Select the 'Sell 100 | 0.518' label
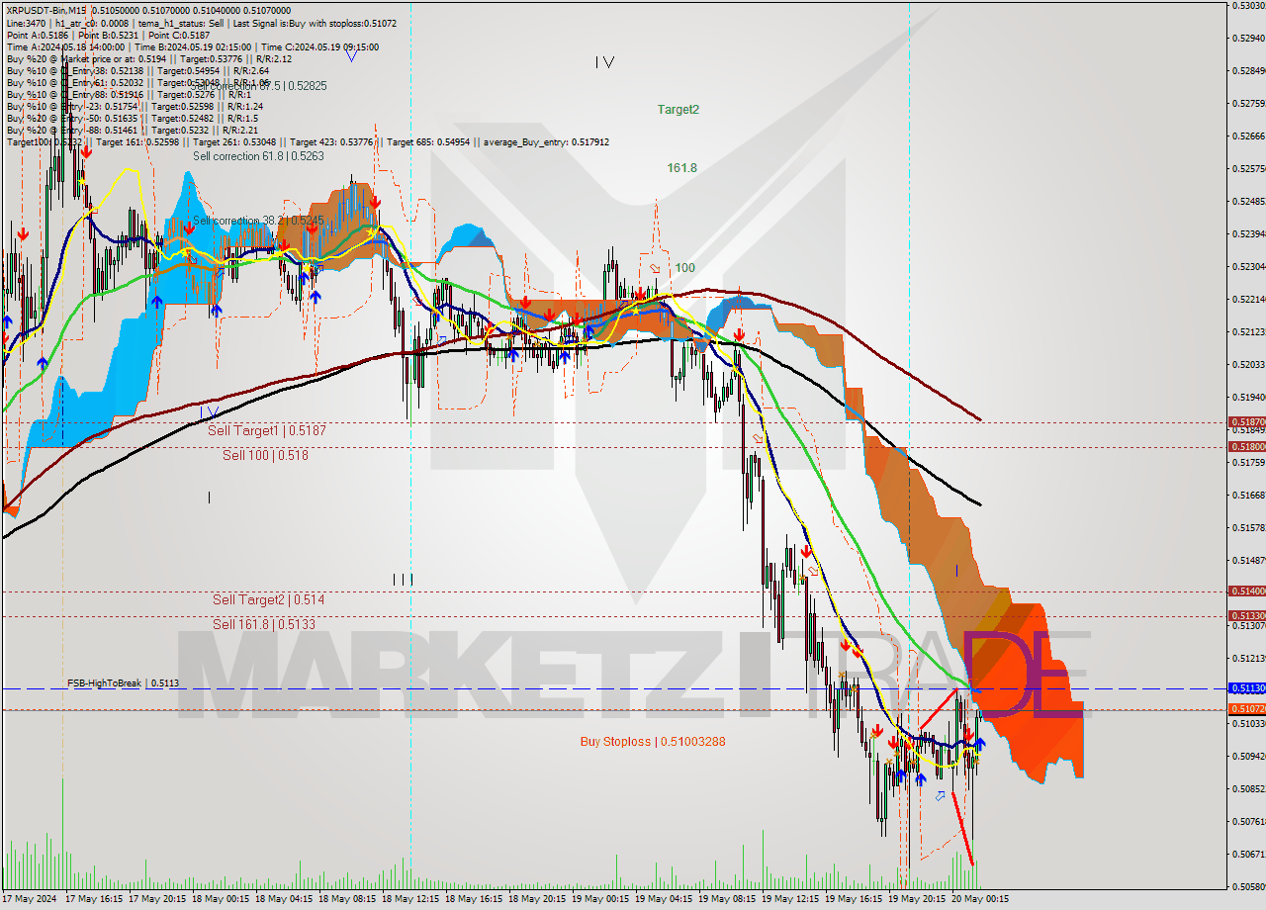Screen dimensions: 1266x910 coord(265,455)
